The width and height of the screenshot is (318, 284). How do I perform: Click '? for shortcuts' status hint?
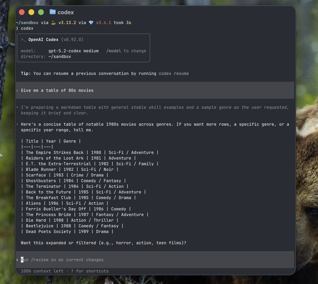(x=90, y=271)
